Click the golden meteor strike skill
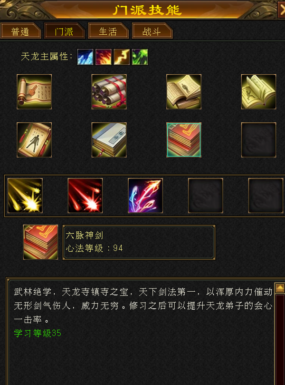Image resolution: width=285 pixels, height=385 pixels. coord(25,196)
